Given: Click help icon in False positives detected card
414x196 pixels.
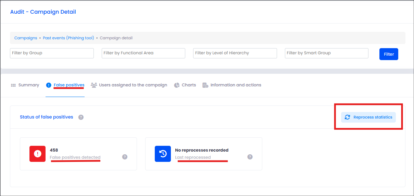Looking at the screenshot, I should coord(125,157).
